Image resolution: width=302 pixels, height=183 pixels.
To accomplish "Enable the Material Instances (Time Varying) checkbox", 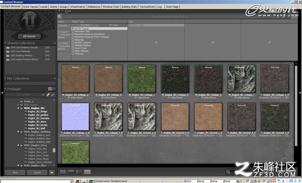I will click(x=73, y=37).
